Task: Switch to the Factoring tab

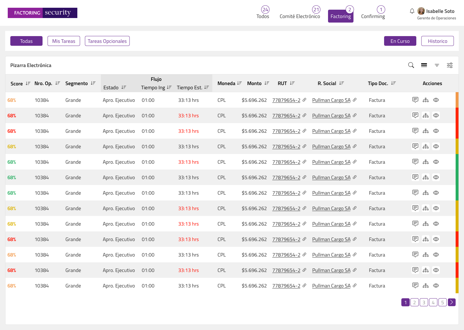Action: pos(341,15)
